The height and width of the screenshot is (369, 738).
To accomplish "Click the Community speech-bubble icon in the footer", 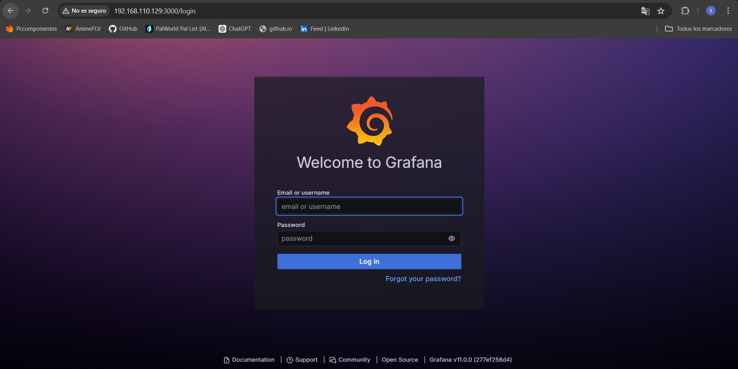I will click(x=333, y=360).
